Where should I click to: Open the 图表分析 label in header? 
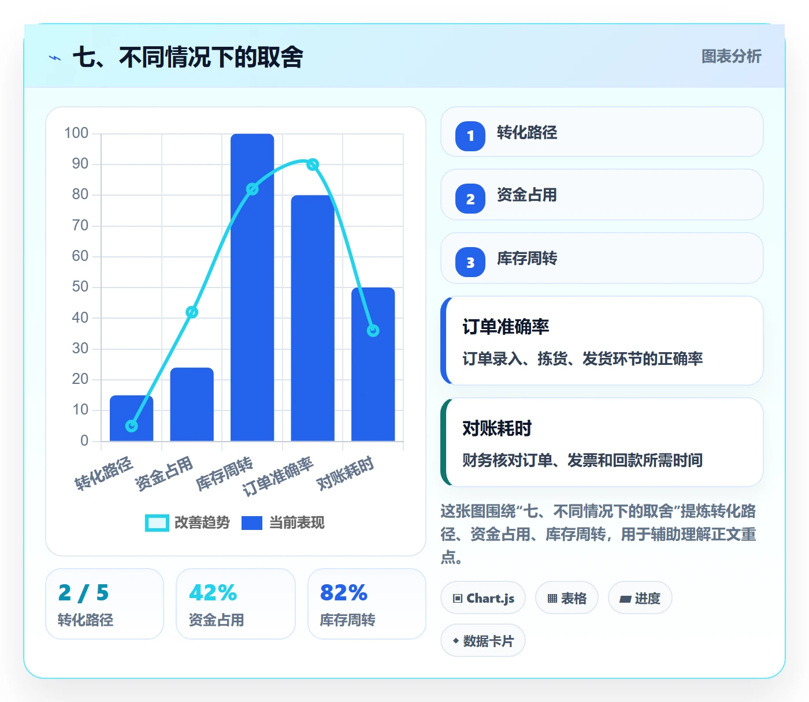(731, 57)
